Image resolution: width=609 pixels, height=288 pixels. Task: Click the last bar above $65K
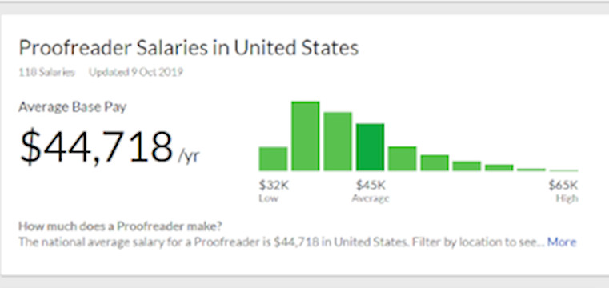pos(564,170)
